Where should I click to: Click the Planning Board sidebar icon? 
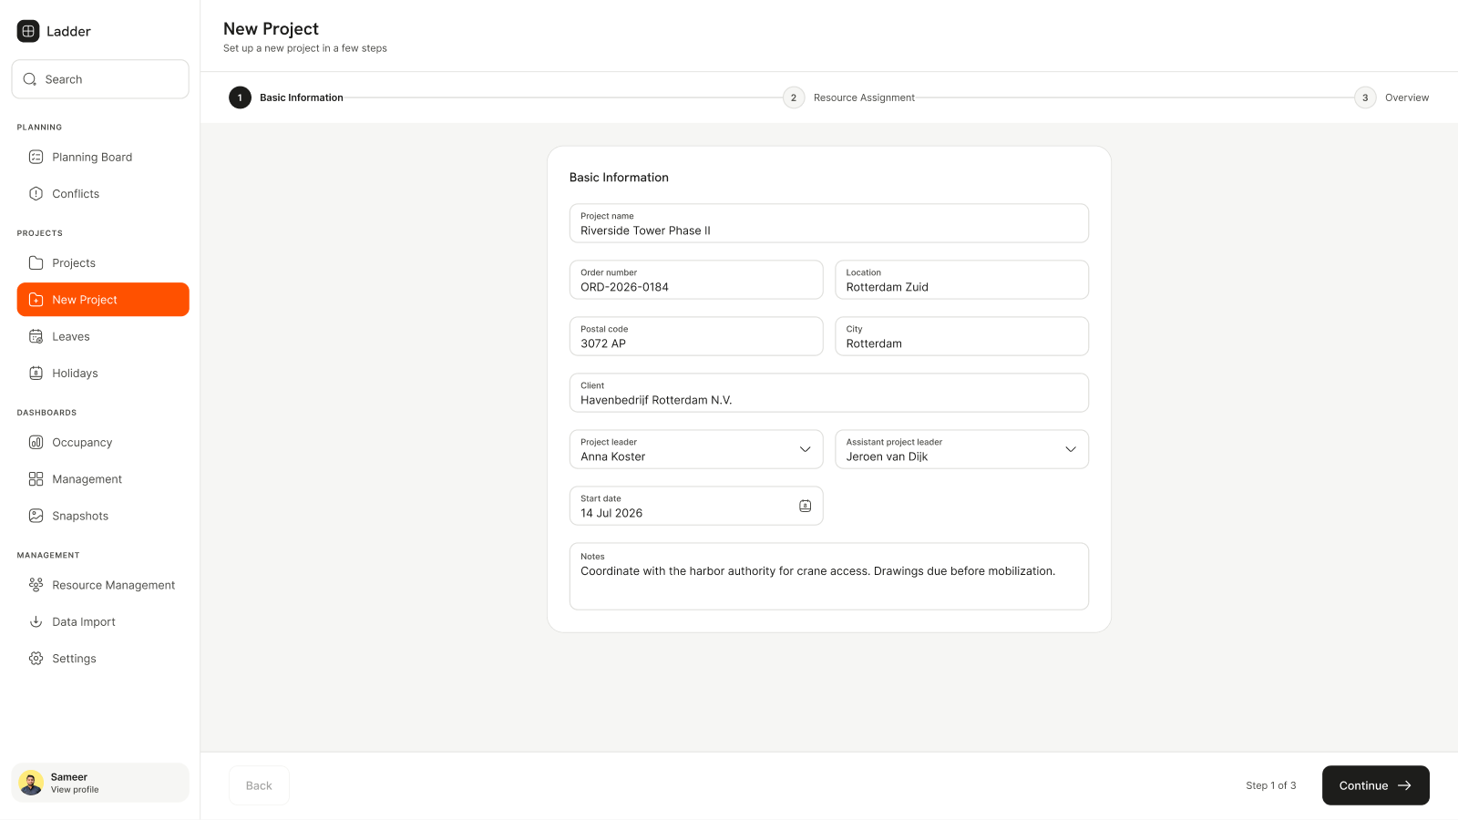coord(36,157)
